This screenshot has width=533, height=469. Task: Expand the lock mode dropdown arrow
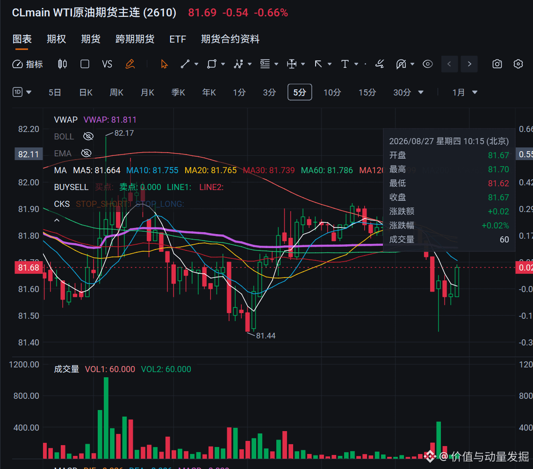tap(412, 64)
